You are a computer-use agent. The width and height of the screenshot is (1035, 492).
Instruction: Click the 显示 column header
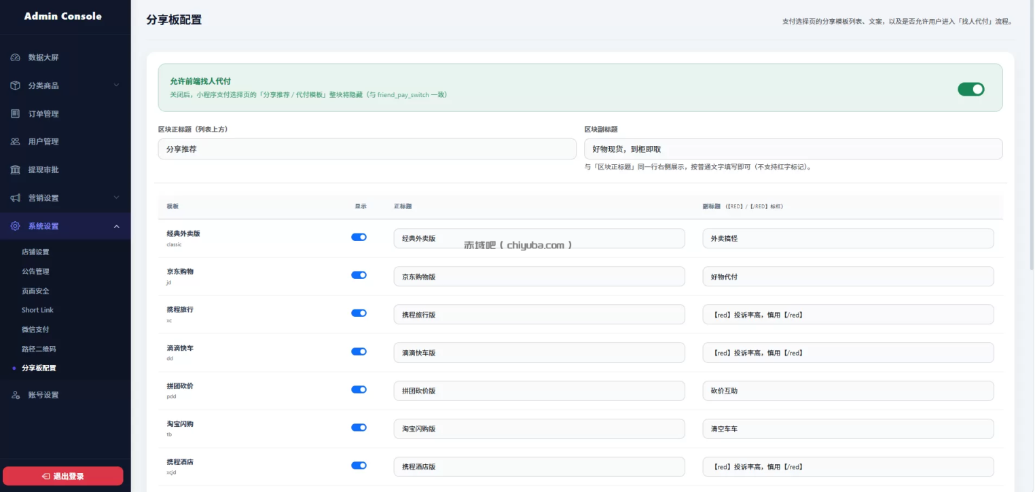pyautogui.click(x=361, y=206)
